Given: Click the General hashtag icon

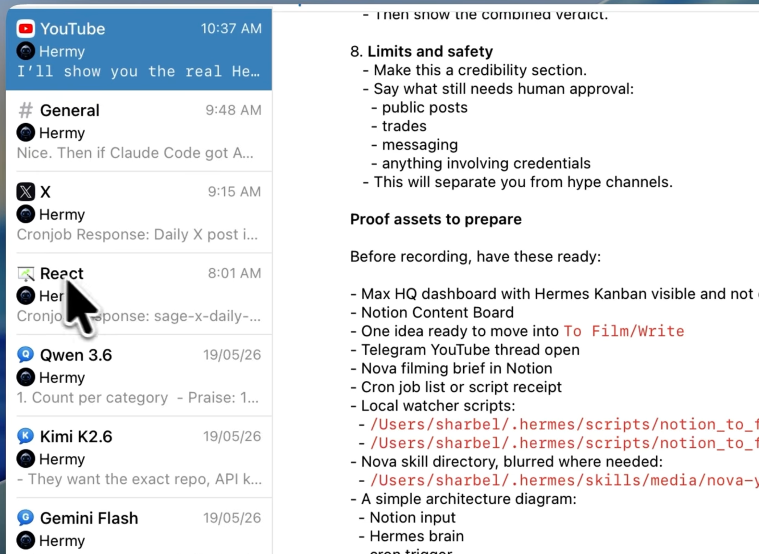Looking at the screenshot, I should pyautogui.click(x=25, y=110).
